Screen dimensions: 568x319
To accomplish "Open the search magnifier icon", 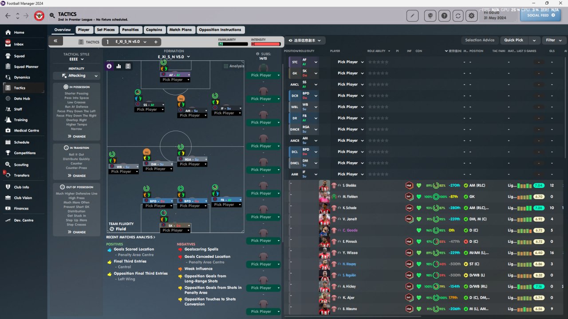I will (52, 16).
